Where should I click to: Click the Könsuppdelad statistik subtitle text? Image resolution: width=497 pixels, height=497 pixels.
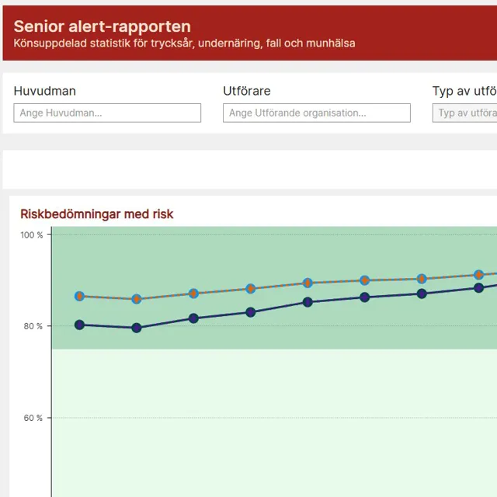[184, 43]
